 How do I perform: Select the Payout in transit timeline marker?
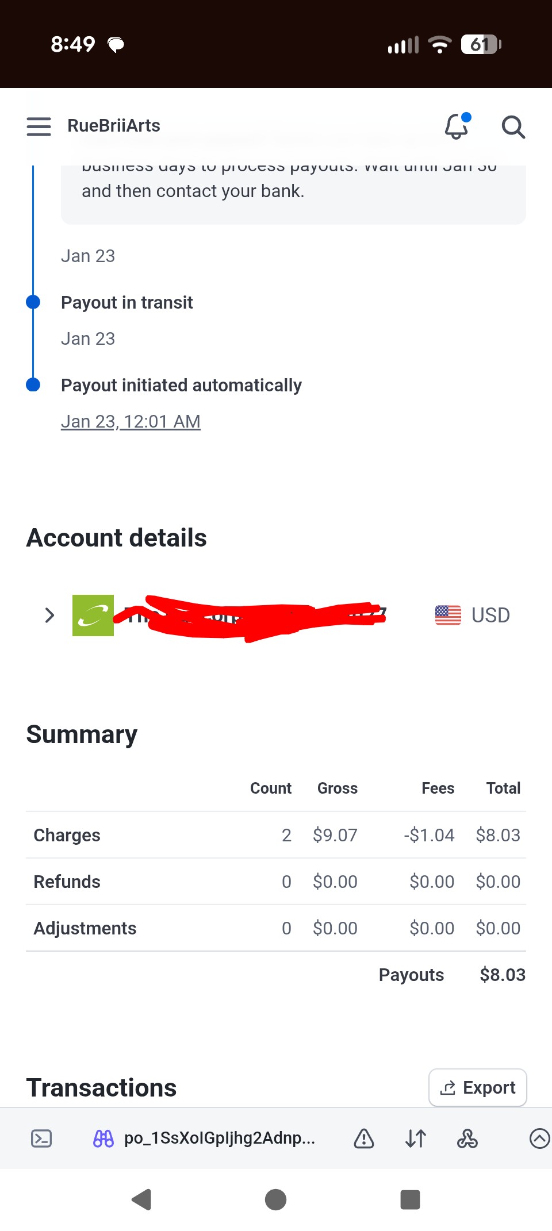point(33,302)
